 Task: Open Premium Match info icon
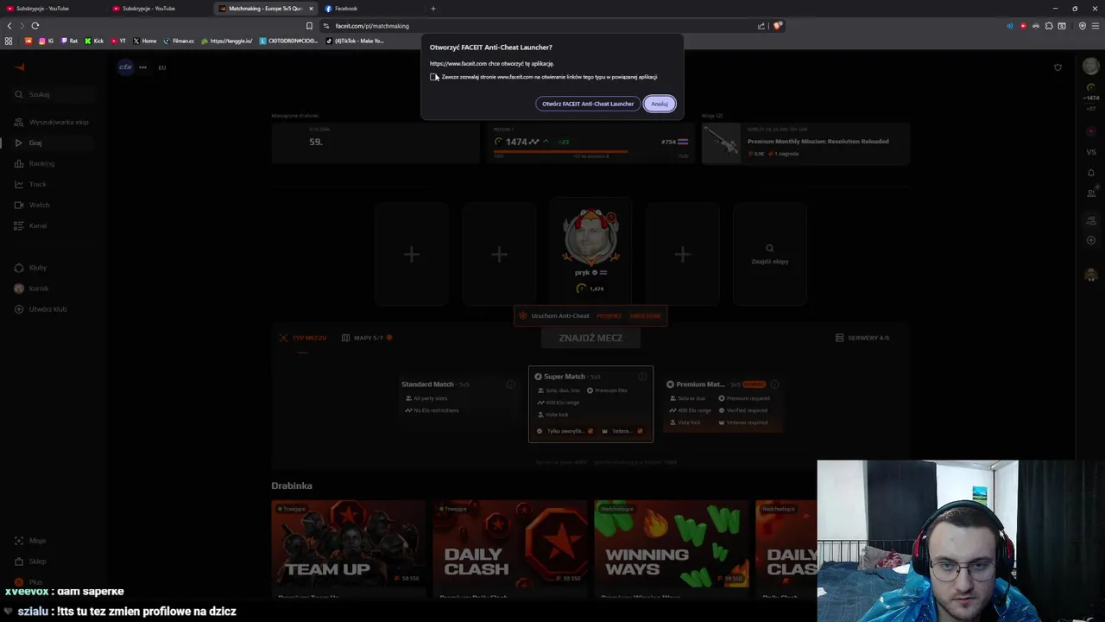pyautogui.click(x=774, y=384)
